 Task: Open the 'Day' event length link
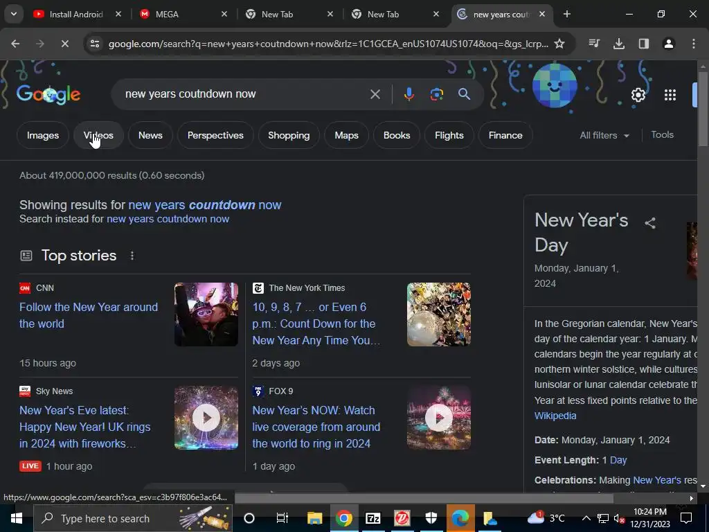click(618, 460)
